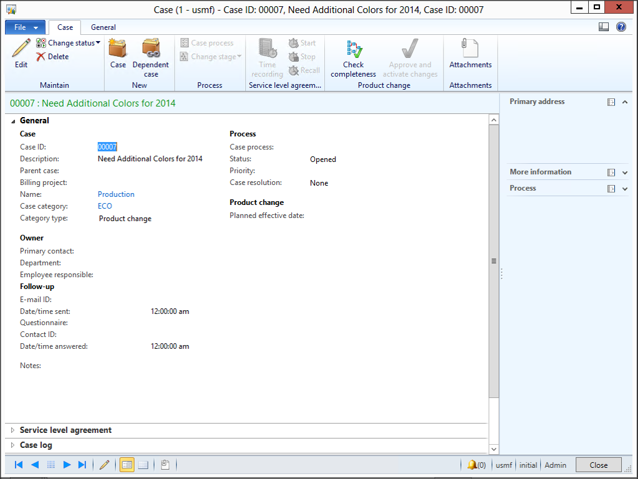Viewport: 638px width, 479px height.
Task: Click the Delete red X icon
Action: tap(41, 57)
